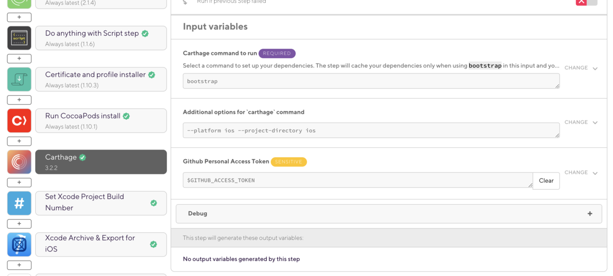613x276 pixels.
Task: Expand CHANGE chevron for Carthage command to run
Action: coord(595,68)
